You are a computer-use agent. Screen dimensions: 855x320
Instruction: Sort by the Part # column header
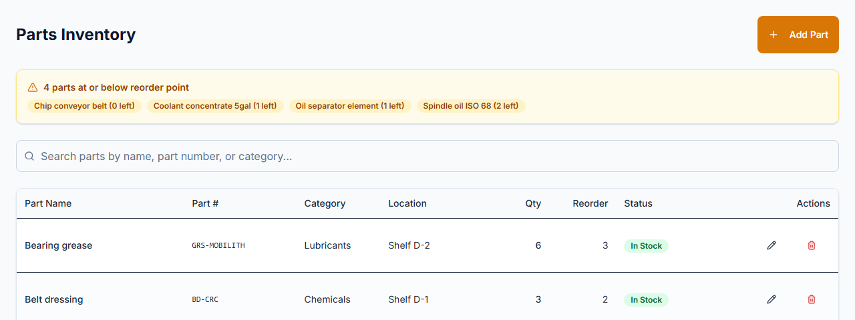[x=205, y=203]
